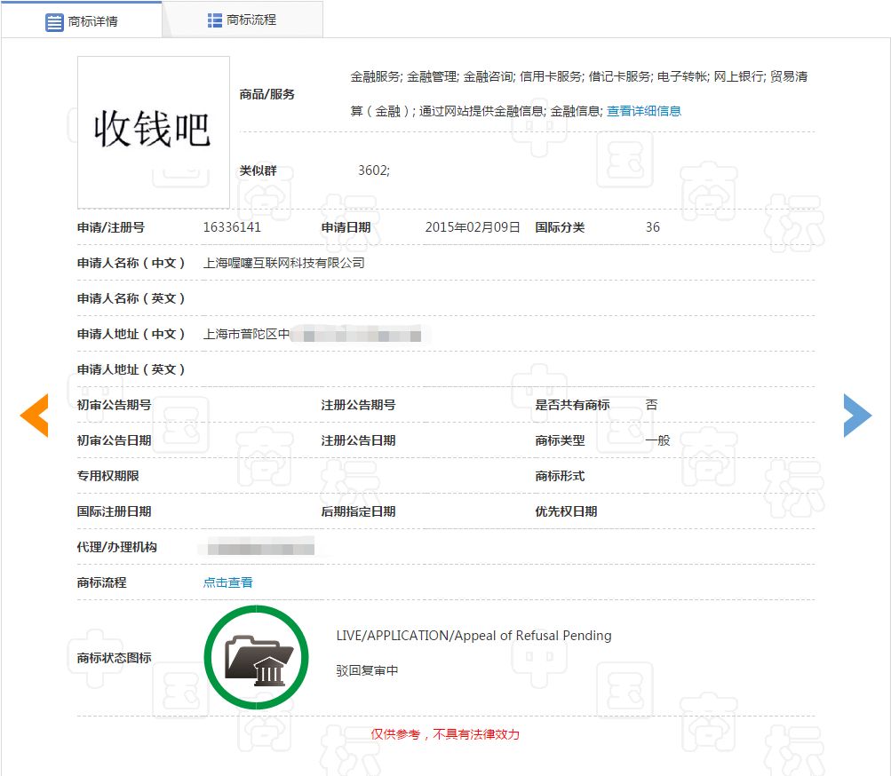This screenshot has height=776, width=891.
Task: Click the 注册公告日期 label
Action: click(359, 440)
